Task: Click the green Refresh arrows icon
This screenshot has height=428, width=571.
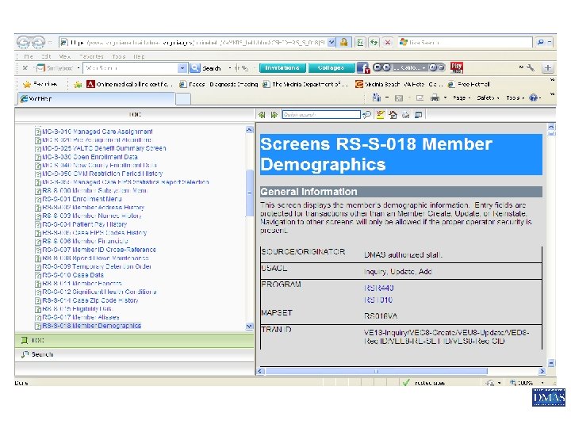Action: click(374, 43)
